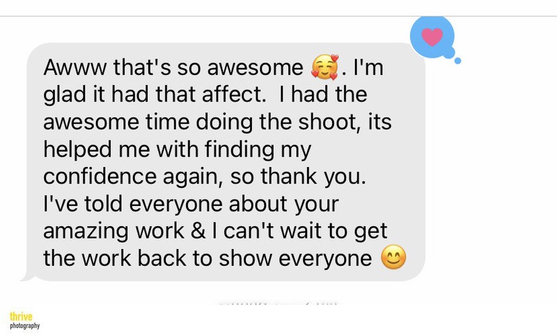557x336 pixels.
Task: Click 'the work back to show everyone'
Action: [207, 258]
